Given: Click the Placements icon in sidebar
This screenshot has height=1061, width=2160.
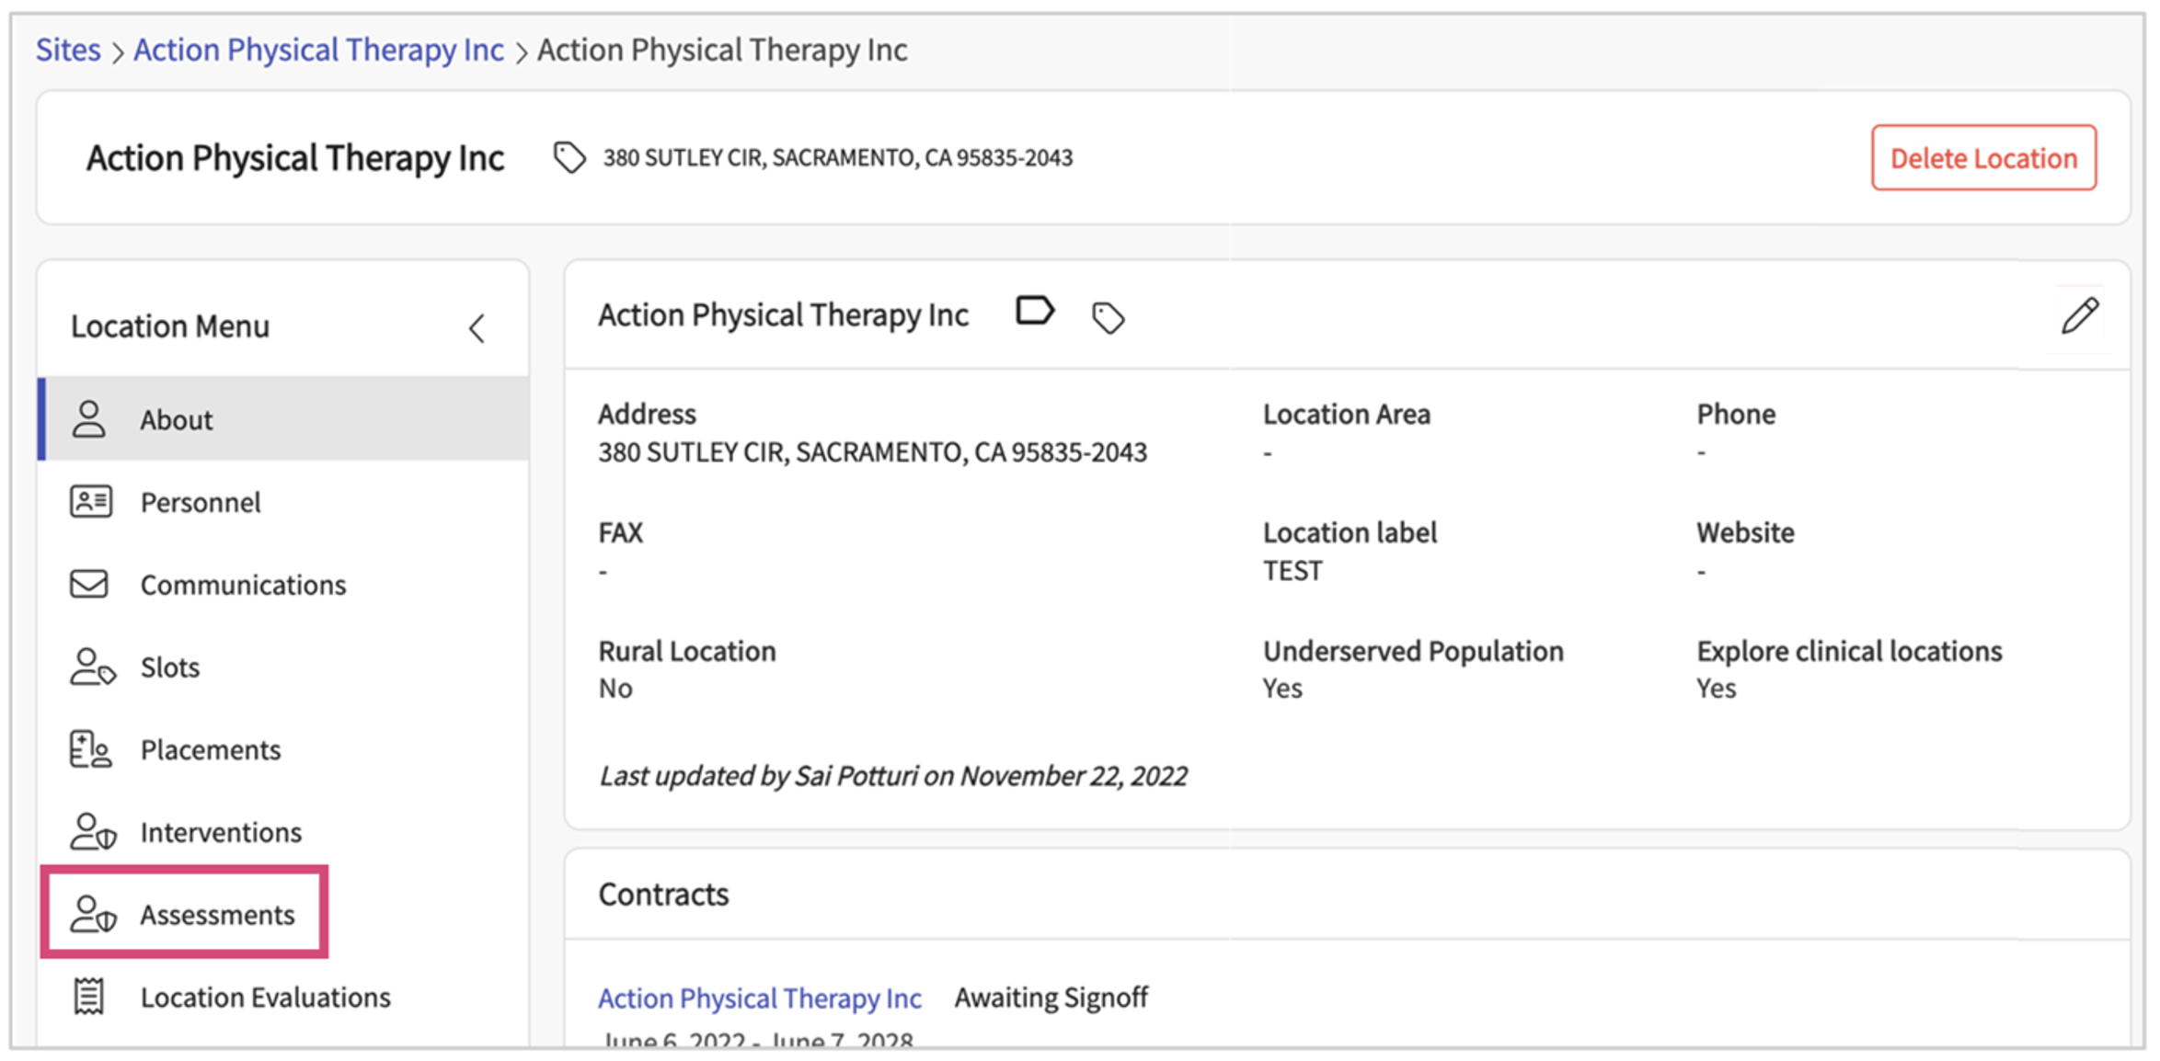Looking at the screenshot, I should 90,750.
